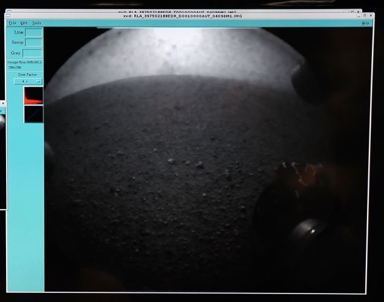384x302 pixels.
Task: Expand the Zoom Factor dropdown
Action: pyautogui.click(x=28, y=80)
